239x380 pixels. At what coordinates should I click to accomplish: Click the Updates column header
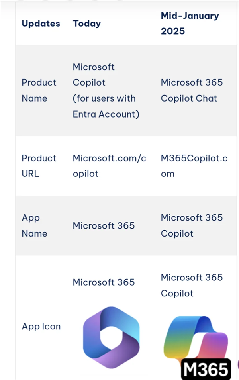[41, 24]
